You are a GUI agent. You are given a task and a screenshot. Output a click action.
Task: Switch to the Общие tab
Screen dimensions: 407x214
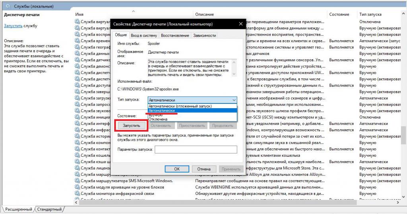121,35
